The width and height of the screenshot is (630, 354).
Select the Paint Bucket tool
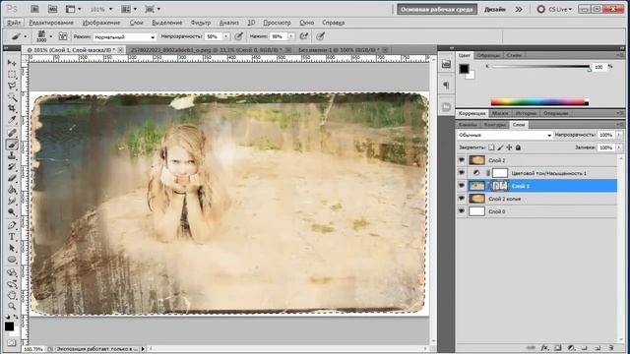tap(12, 190)
